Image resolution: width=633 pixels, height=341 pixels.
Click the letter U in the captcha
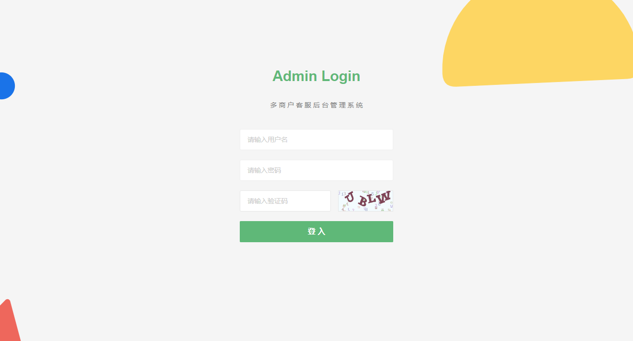(x=350, y=198)
